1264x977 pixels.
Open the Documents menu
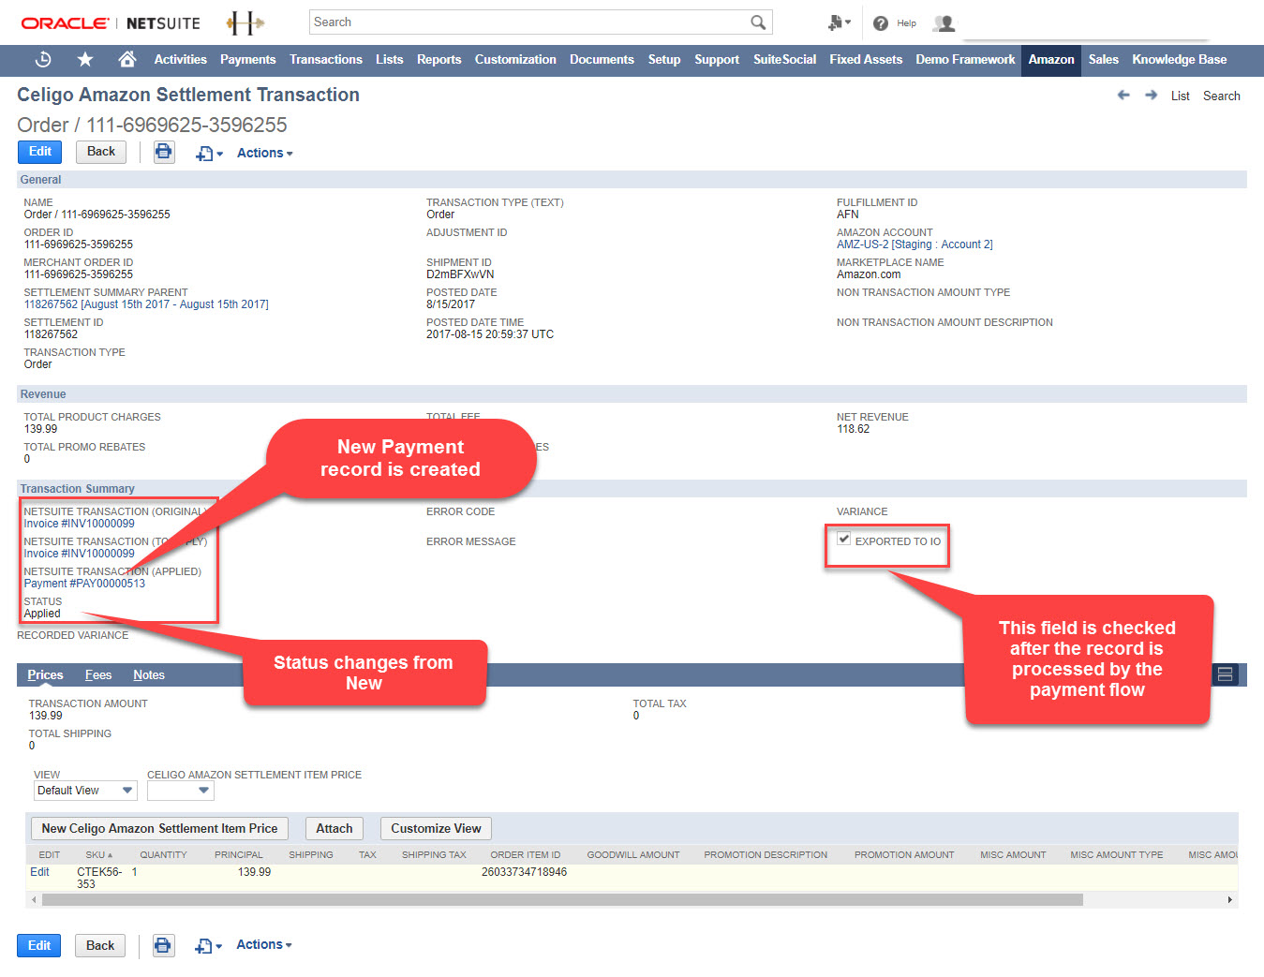click(x=602, y=59)
